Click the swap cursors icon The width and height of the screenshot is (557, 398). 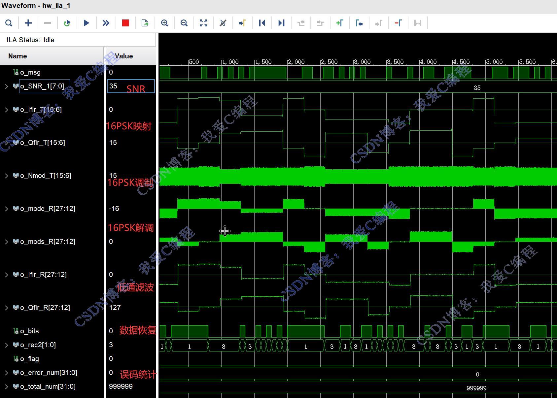point(418,23)
